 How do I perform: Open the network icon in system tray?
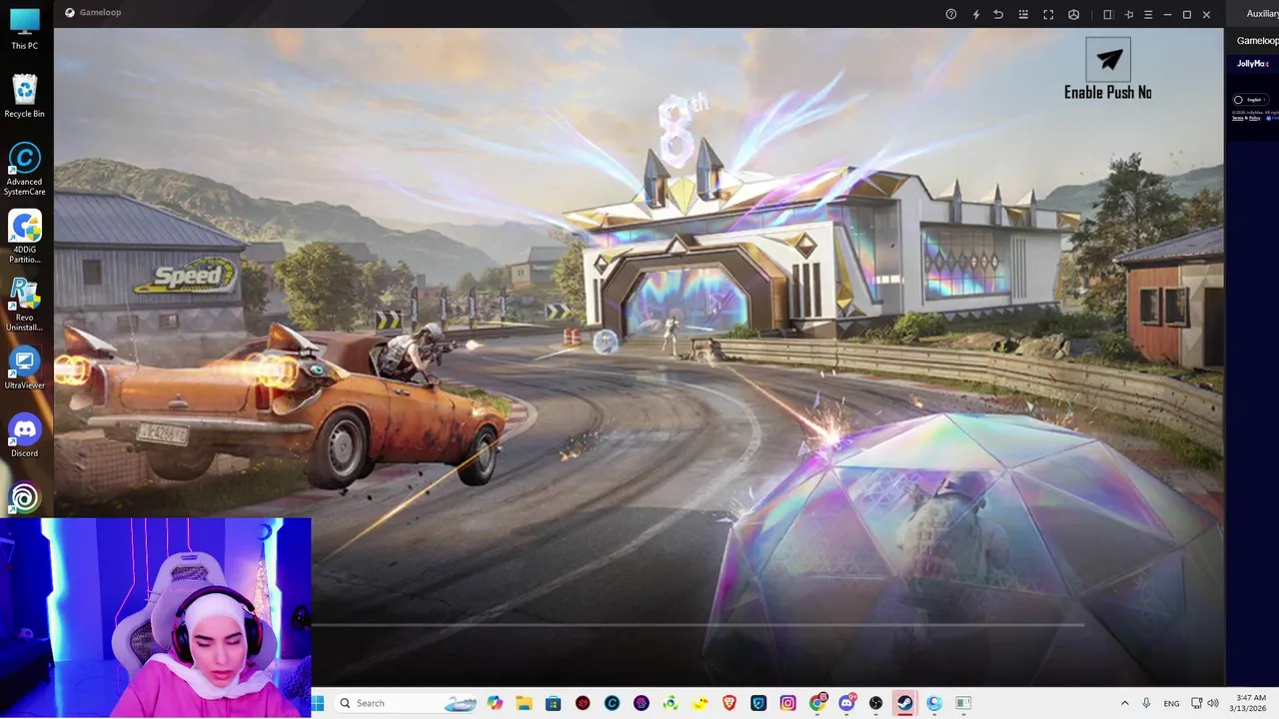point(1198,703)
